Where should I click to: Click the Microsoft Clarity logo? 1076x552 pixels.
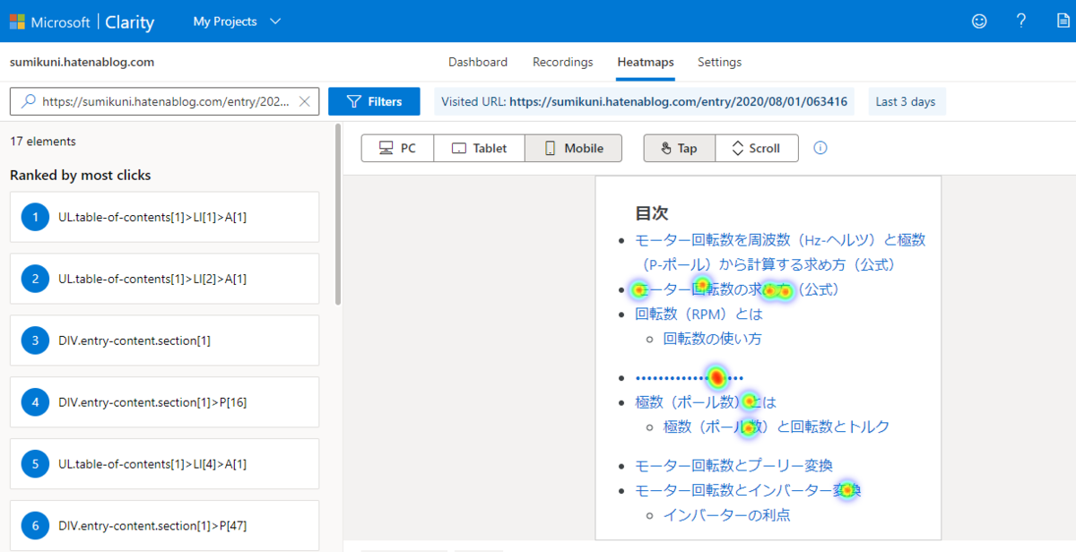(82, 22)
